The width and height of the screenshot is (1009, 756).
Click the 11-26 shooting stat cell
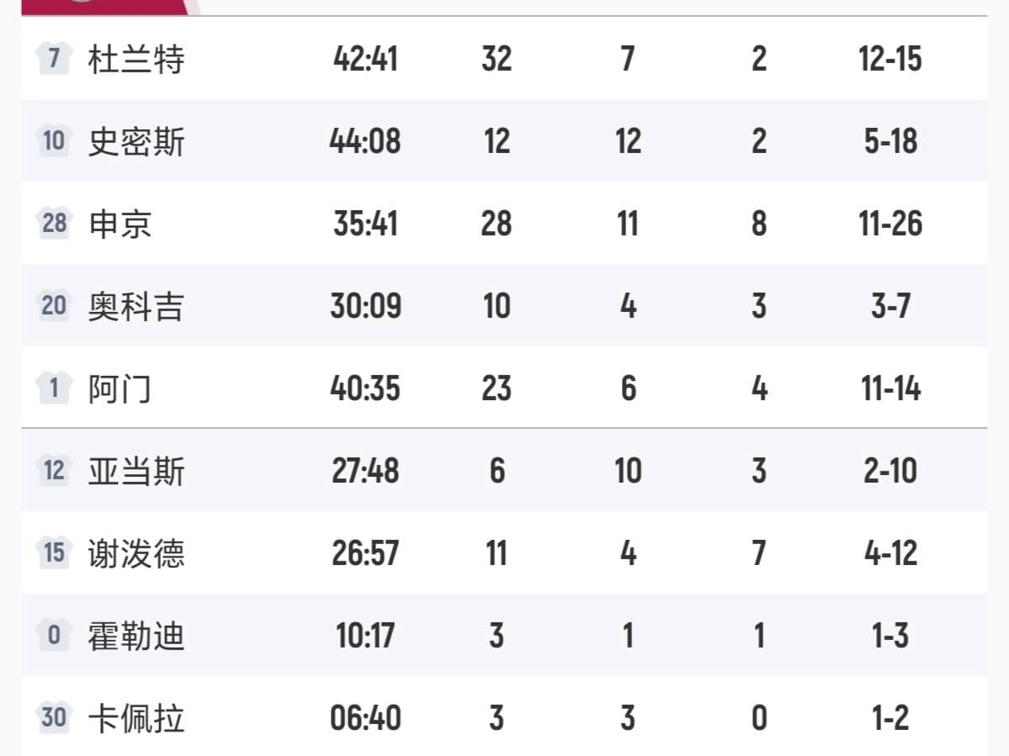point(890,225)
